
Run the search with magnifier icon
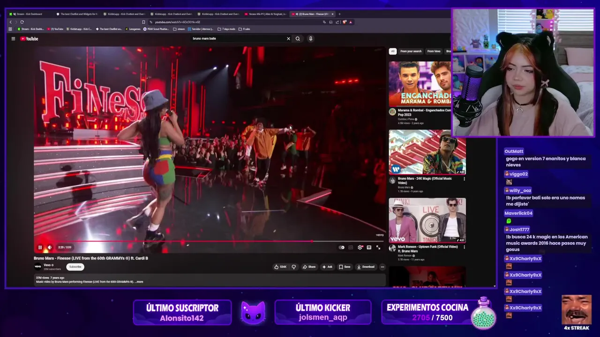pyautogui.click(x=298, y=39)
